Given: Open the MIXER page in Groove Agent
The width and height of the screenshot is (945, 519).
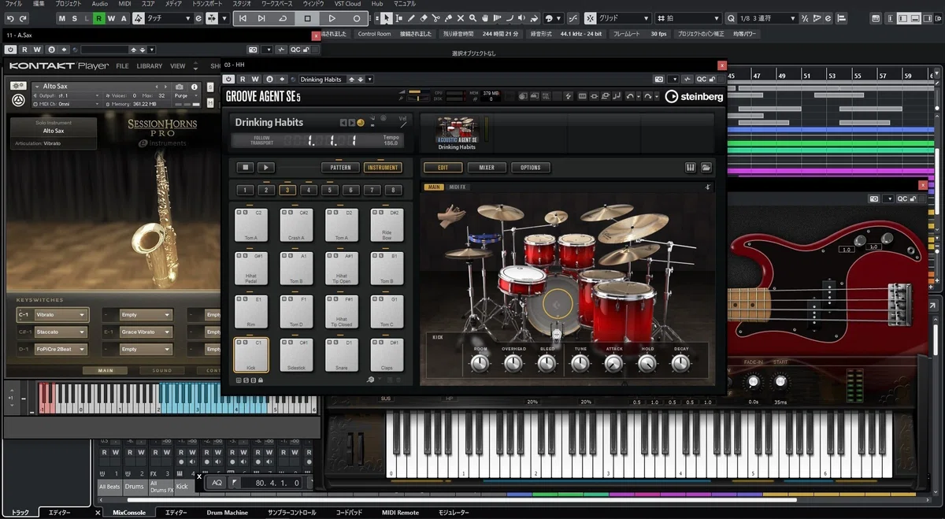Looking at the screenshot, I should coord(487,168).
